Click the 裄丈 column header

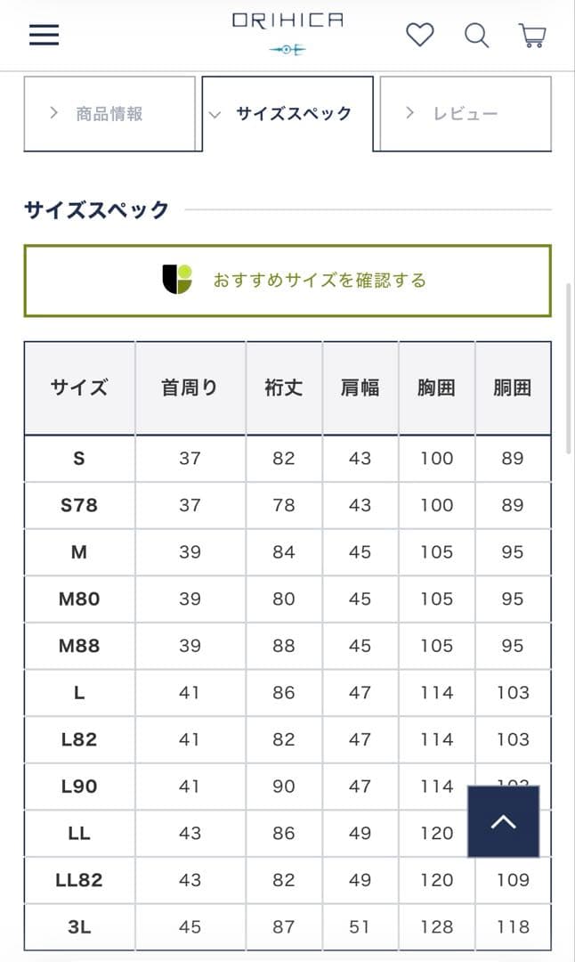284,387
